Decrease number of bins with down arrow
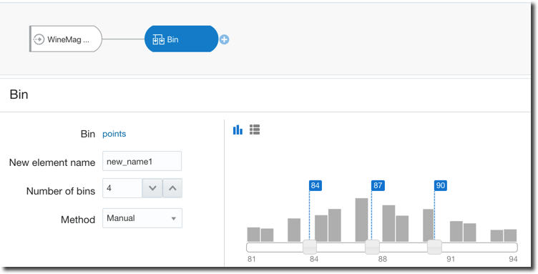Screen dimensions: 538x274 pos(152,188)
